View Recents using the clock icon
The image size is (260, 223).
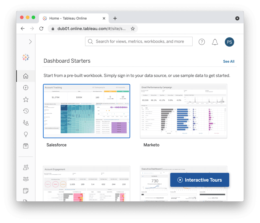pyautogui.click(x=25, y=111)
